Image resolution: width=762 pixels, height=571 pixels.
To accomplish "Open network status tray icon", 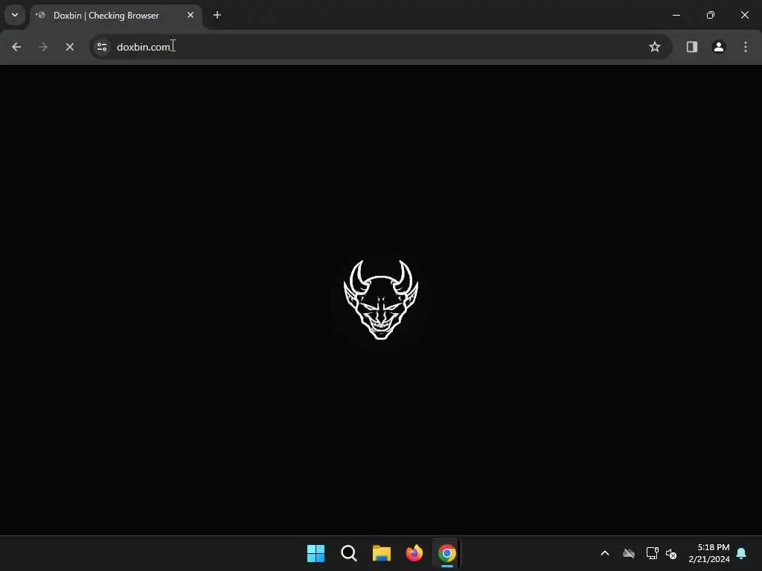I will click(652, 553).
